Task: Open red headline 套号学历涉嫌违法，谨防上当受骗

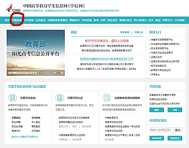Action: pyautogui.click(x=107, y=41)
